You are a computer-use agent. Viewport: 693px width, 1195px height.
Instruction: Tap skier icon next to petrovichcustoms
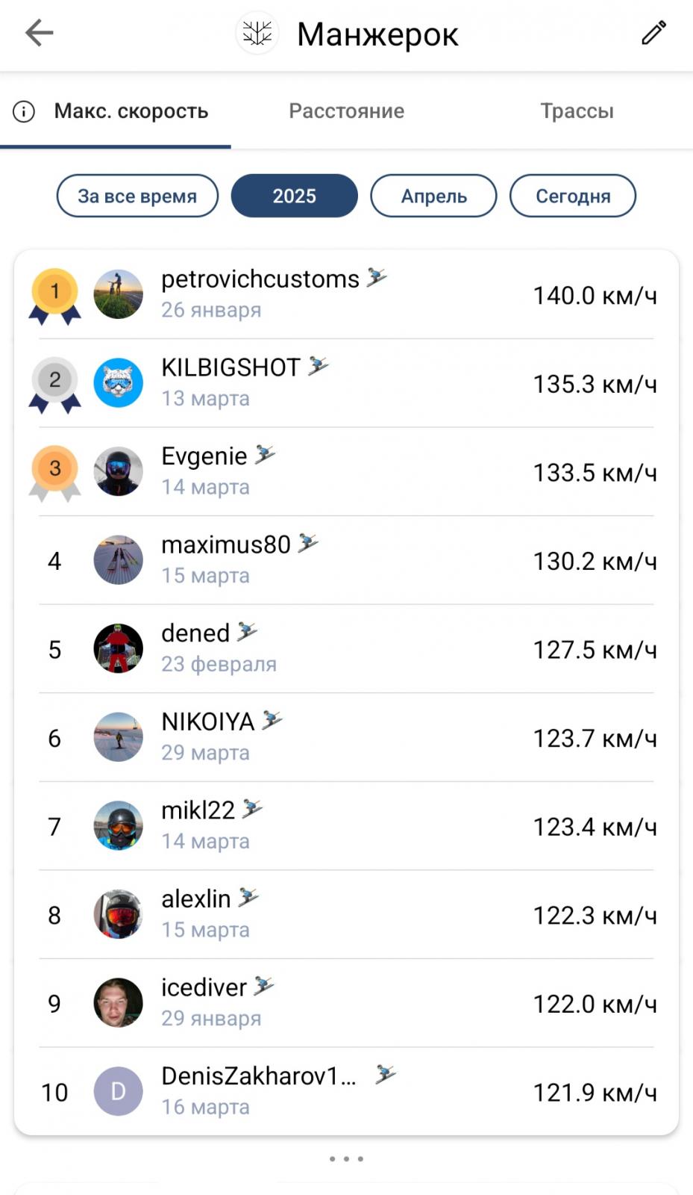pos(377,277)
